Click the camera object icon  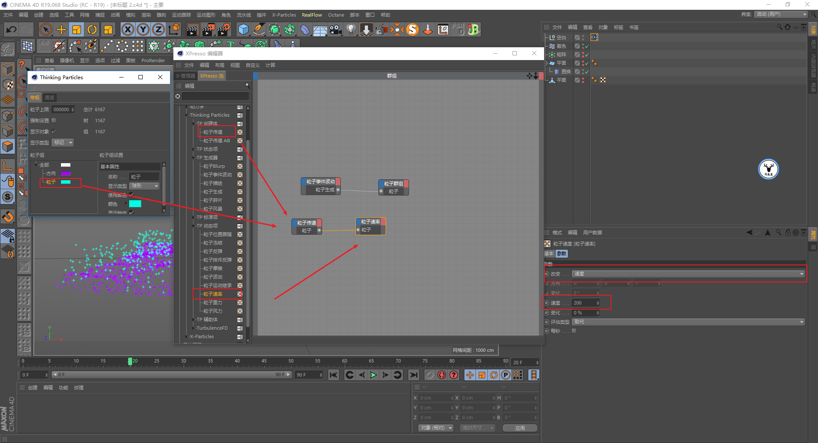(336, 29)
